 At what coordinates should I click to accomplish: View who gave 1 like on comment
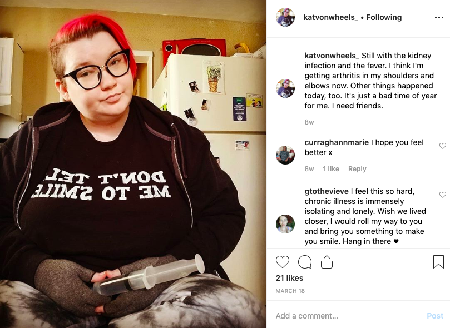pos(331,169)
